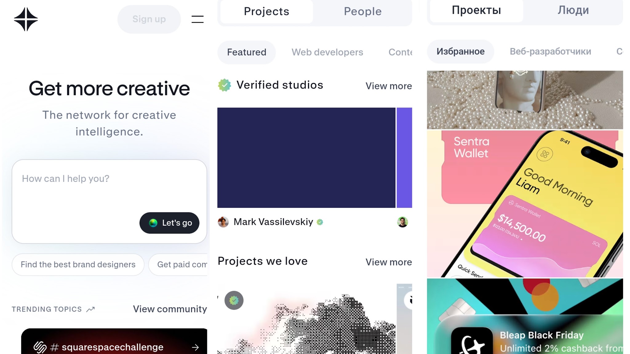Click verified badge next to Mark Vassilevskiy
Image resolution: width=630 pixels, height=354 pixels.
[320, 222]
